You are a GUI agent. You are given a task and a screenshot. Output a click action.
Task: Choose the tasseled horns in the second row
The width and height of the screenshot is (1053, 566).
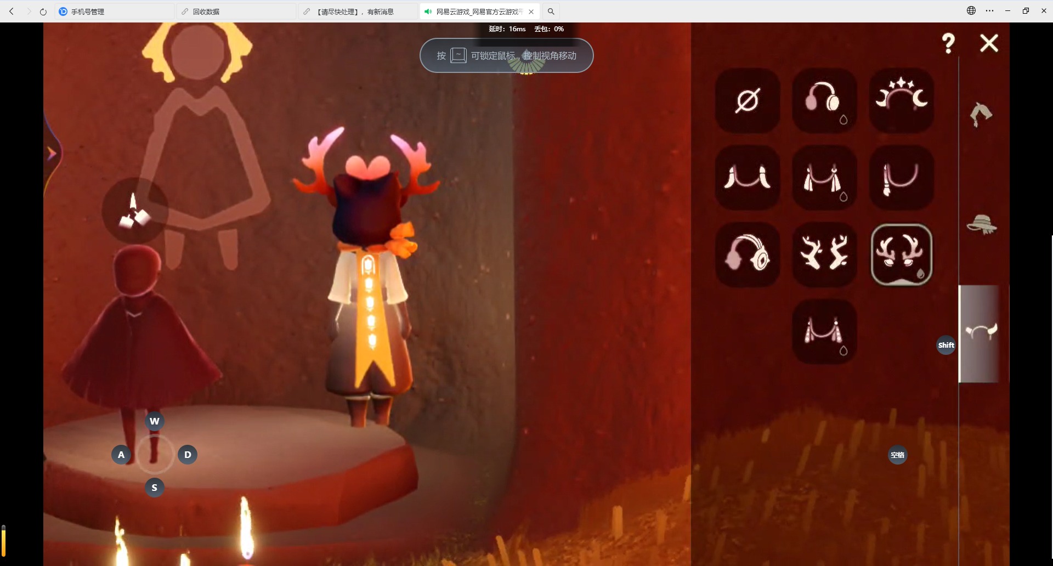point(824,177)
